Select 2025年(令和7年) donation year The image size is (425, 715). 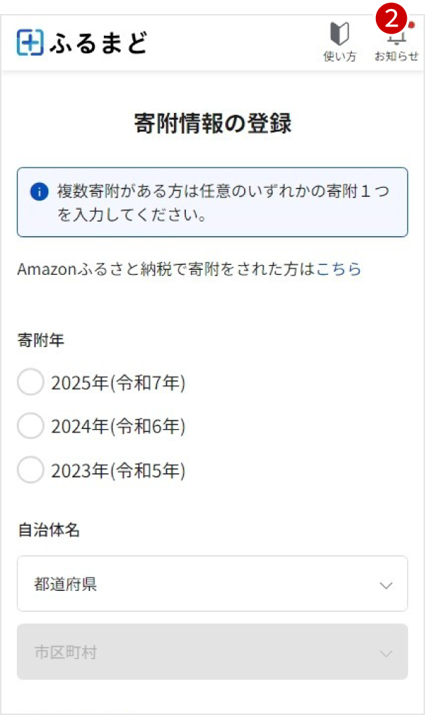(31, 383)
